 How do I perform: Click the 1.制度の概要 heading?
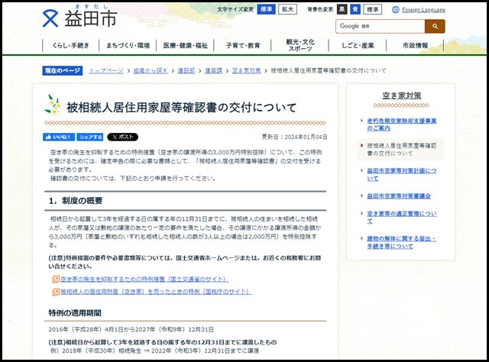pos(76,201)
